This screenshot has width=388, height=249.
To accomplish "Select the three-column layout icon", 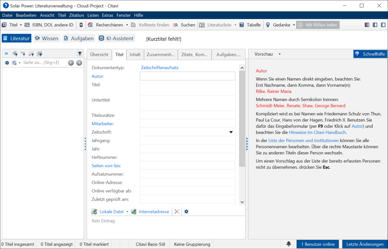I will 367,25.
